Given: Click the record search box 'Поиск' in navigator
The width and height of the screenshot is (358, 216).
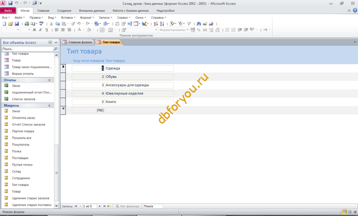Looking at the screenshot, I should point(153,206).
